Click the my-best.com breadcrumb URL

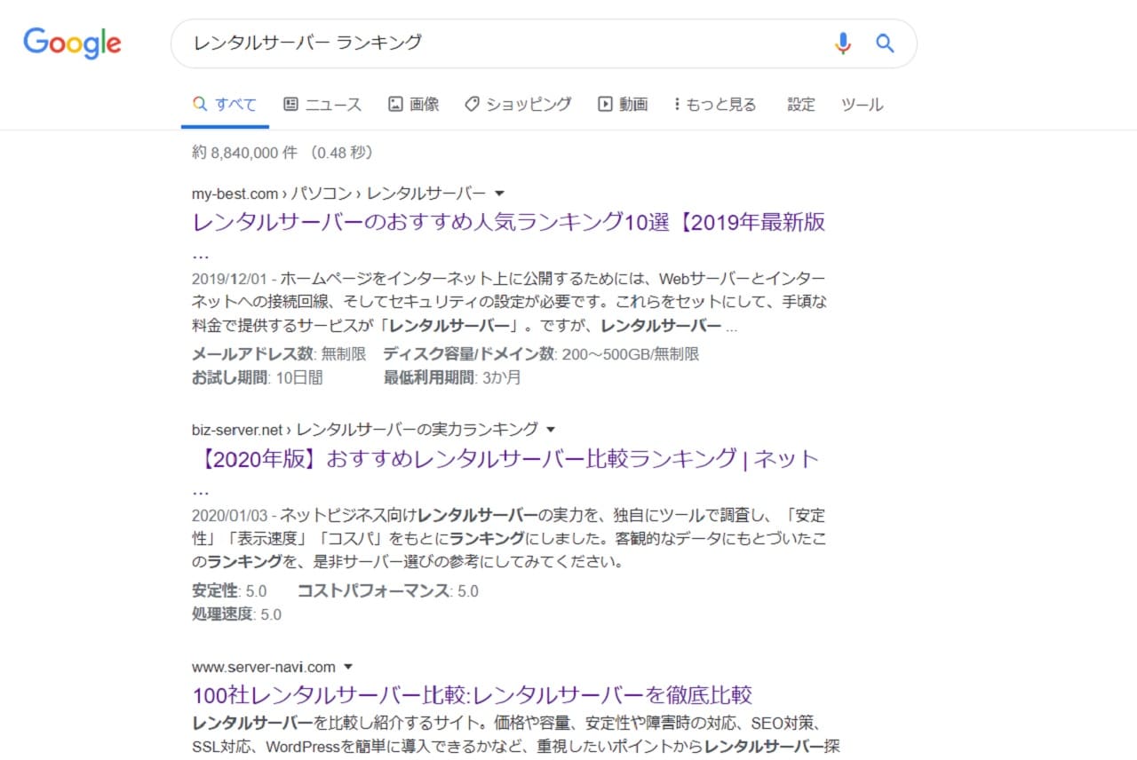click(235, 194)
